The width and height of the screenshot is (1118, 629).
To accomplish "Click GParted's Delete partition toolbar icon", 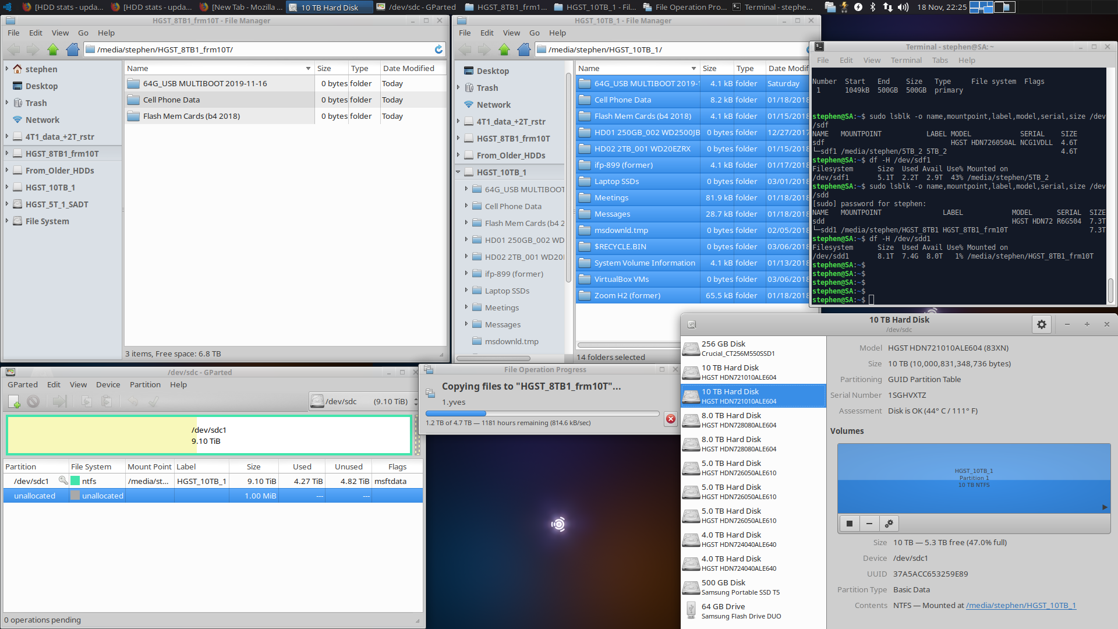I will click(33, 401).
